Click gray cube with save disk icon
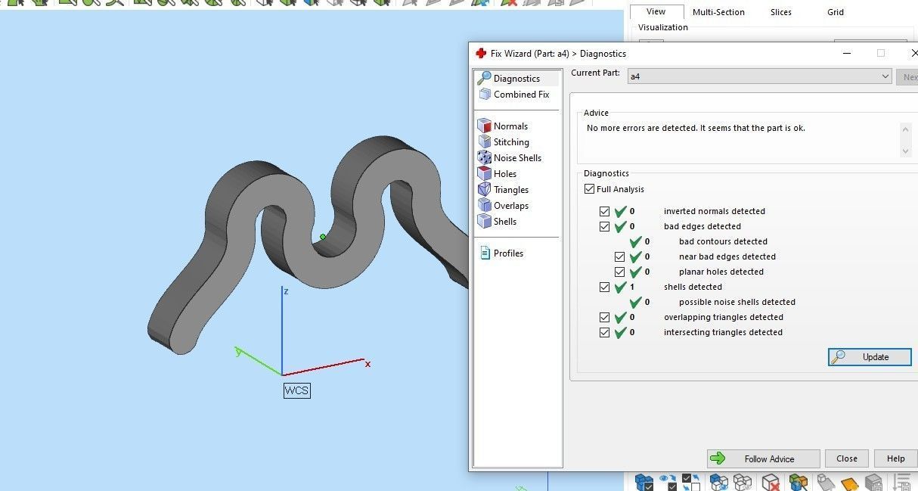The height and width of the screenshot is (491, 918). 873,482
